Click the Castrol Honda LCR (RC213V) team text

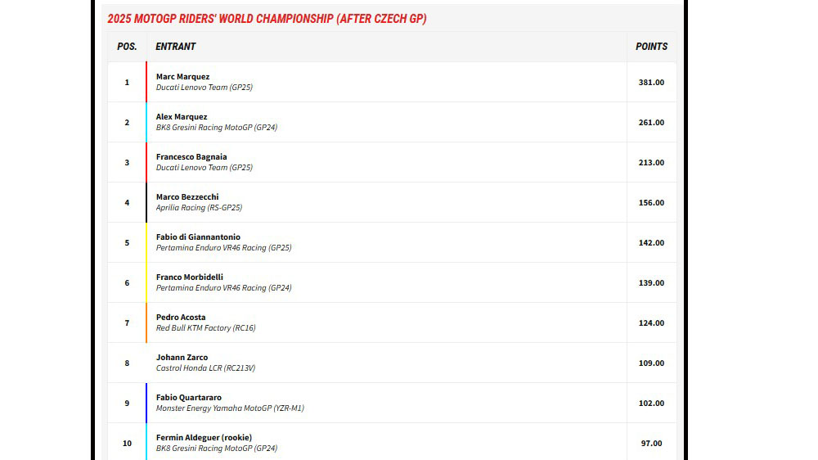coord(205,368)
